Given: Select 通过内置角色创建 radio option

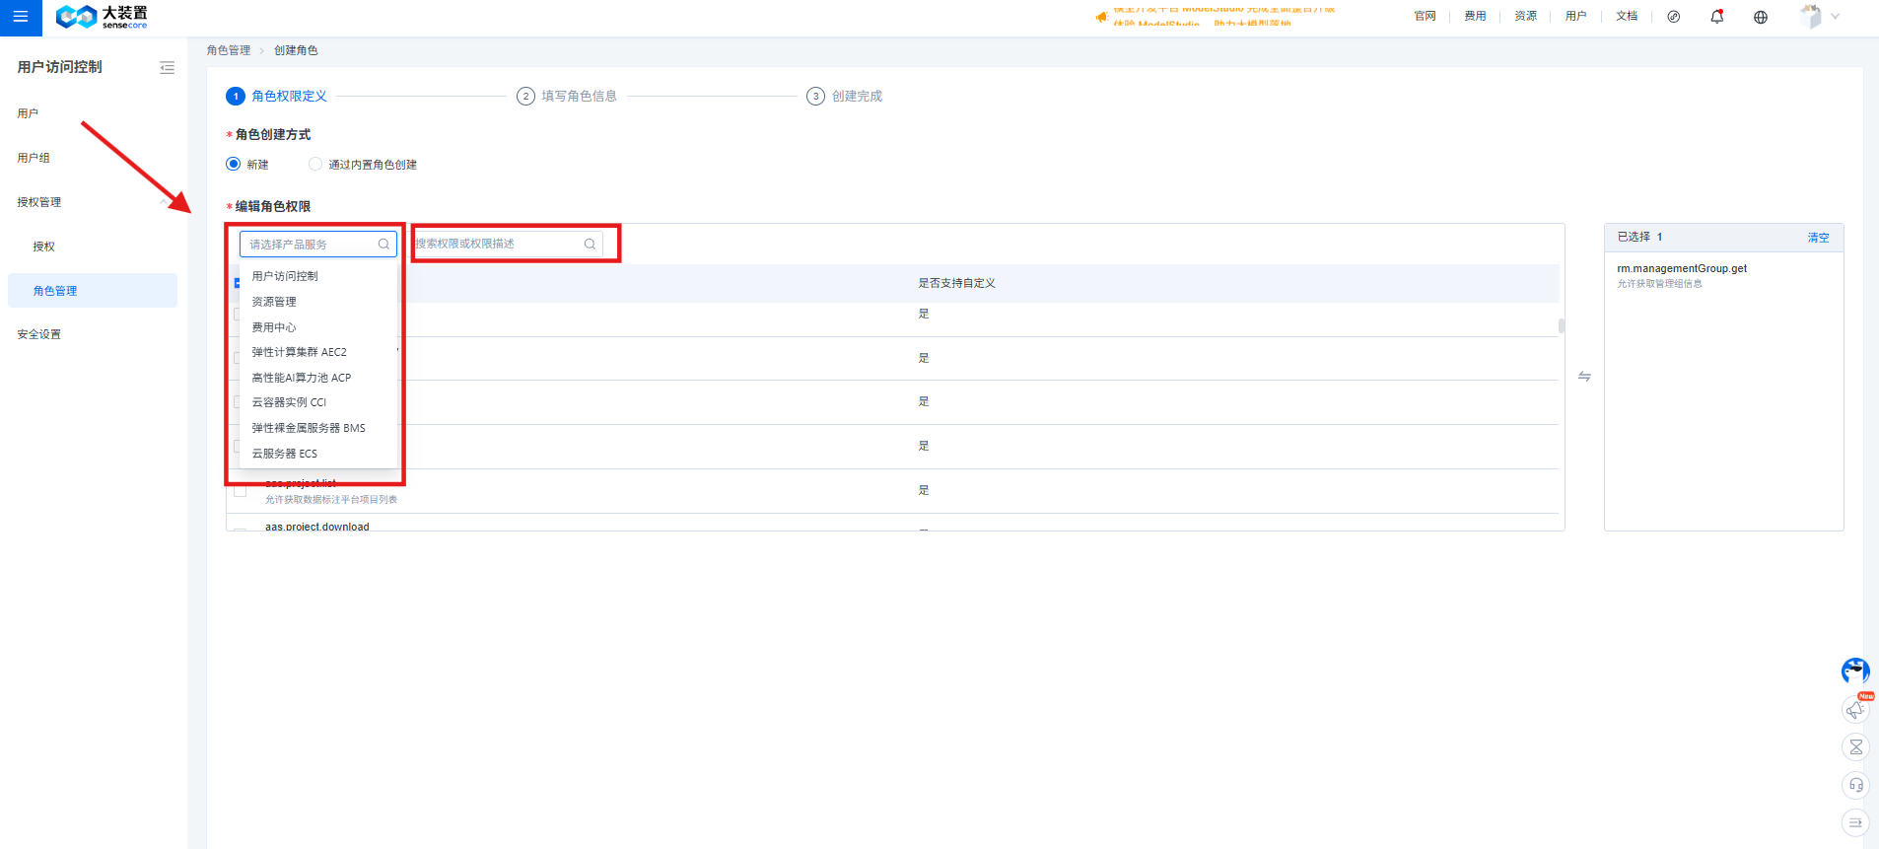Looking at the screenshot, I should click(x=315, y=164).
